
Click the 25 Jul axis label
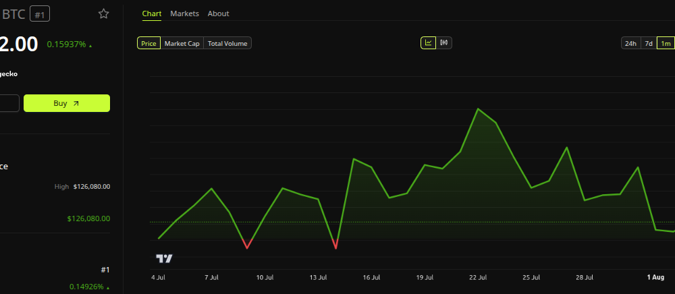tap(532, 277)
